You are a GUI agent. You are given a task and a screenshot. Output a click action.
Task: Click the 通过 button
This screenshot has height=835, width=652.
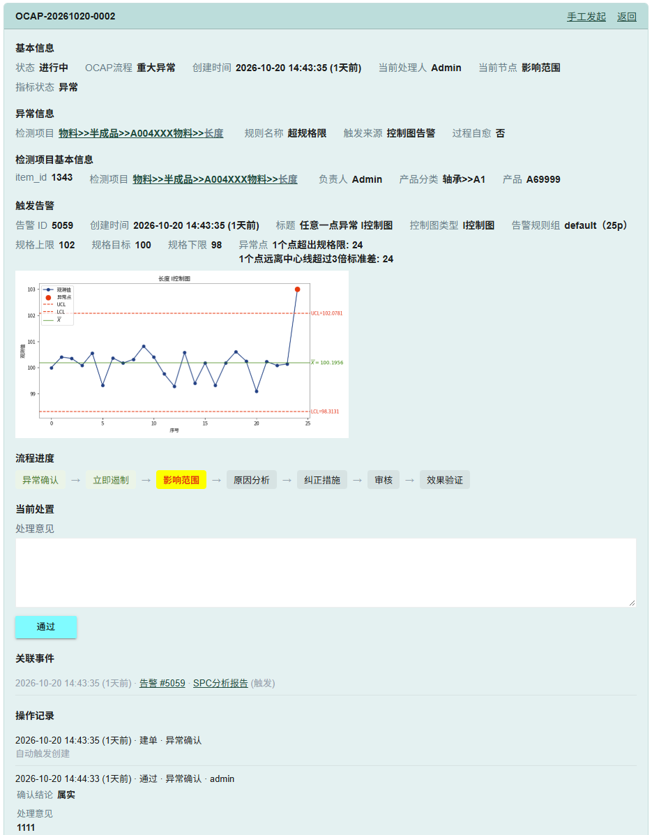pyautogui.click(x=46, y=627)
